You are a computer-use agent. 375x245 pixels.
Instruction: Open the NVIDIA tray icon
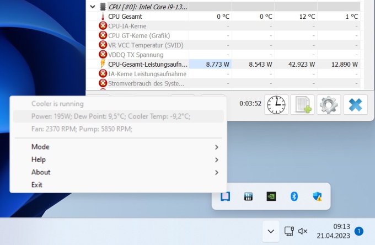click(x=271, y=196)
